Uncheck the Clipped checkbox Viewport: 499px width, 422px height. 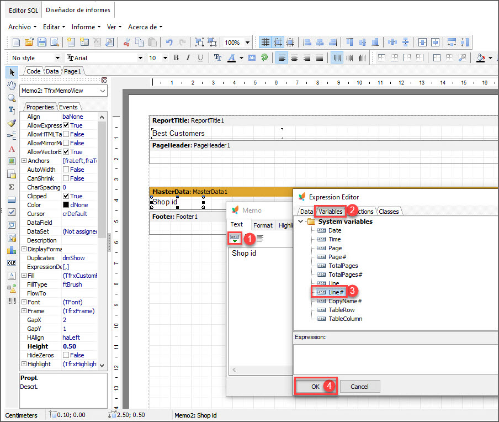[66, 196]
